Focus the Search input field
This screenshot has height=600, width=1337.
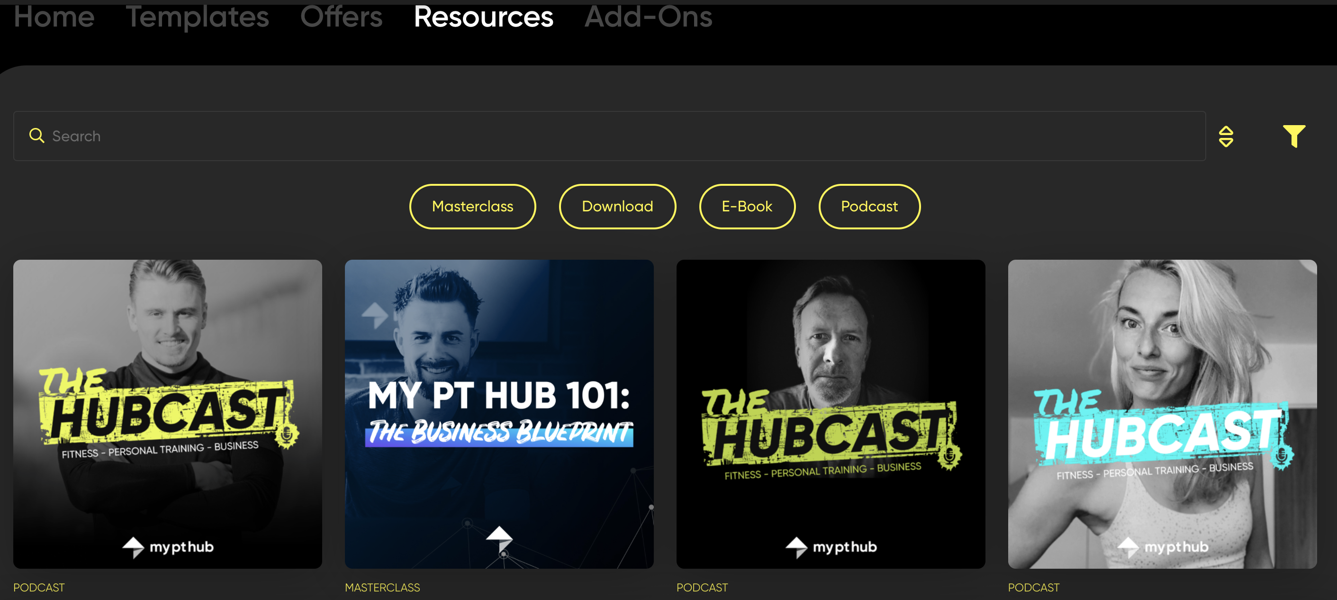click(x=609, y=136)
